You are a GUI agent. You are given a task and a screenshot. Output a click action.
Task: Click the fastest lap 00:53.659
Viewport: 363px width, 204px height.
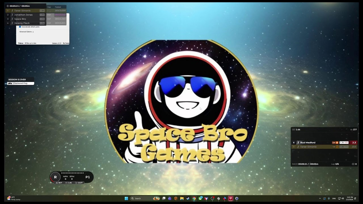tap(60, 10)
